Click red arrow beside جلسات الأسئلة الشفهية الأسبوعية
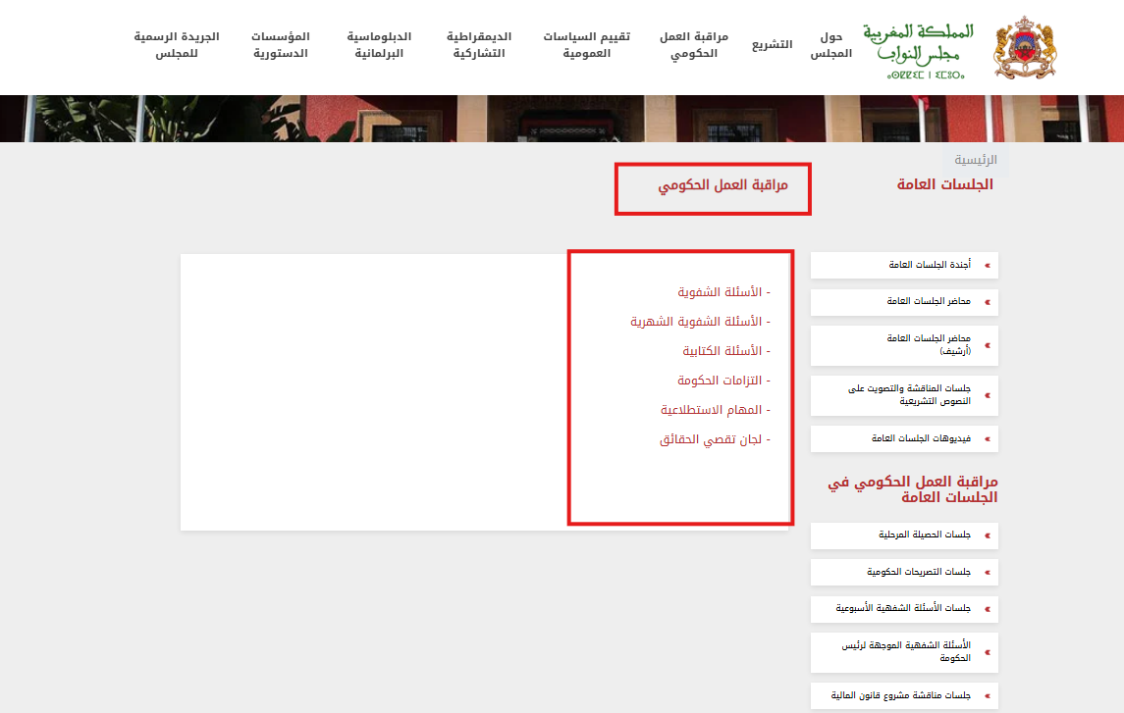The image size is (1124, 713). coord(988,609)
